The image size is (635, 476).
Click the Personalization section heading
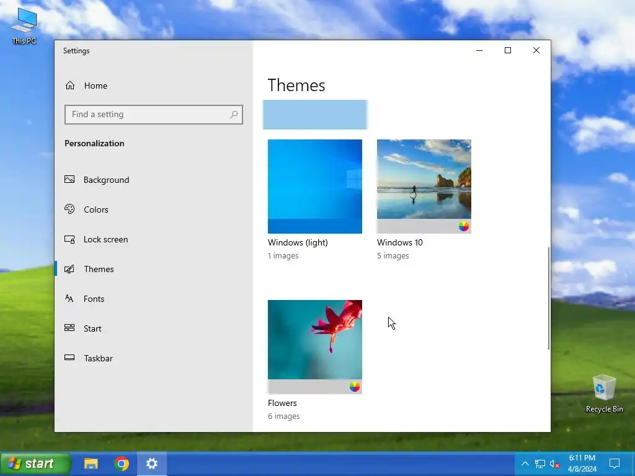click(x=94, y=143)
